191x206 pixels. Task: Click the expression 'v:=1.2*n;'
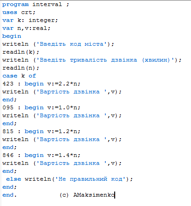[x=64, y=131]
